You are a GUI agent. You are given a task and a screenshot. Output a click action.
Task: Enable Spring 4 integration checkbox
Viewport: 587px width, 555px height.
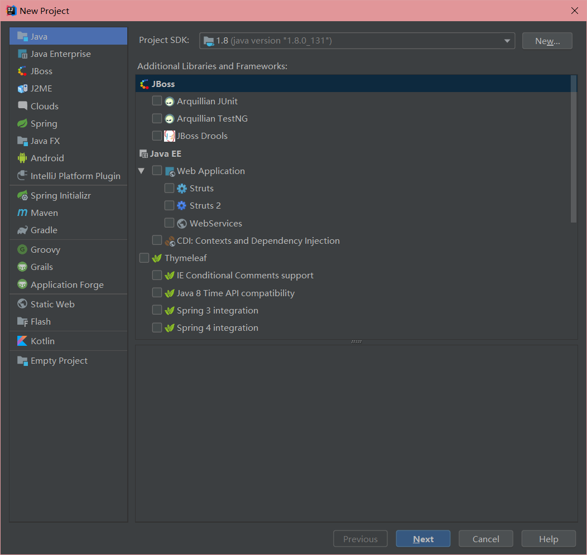[x=157, y=327]
